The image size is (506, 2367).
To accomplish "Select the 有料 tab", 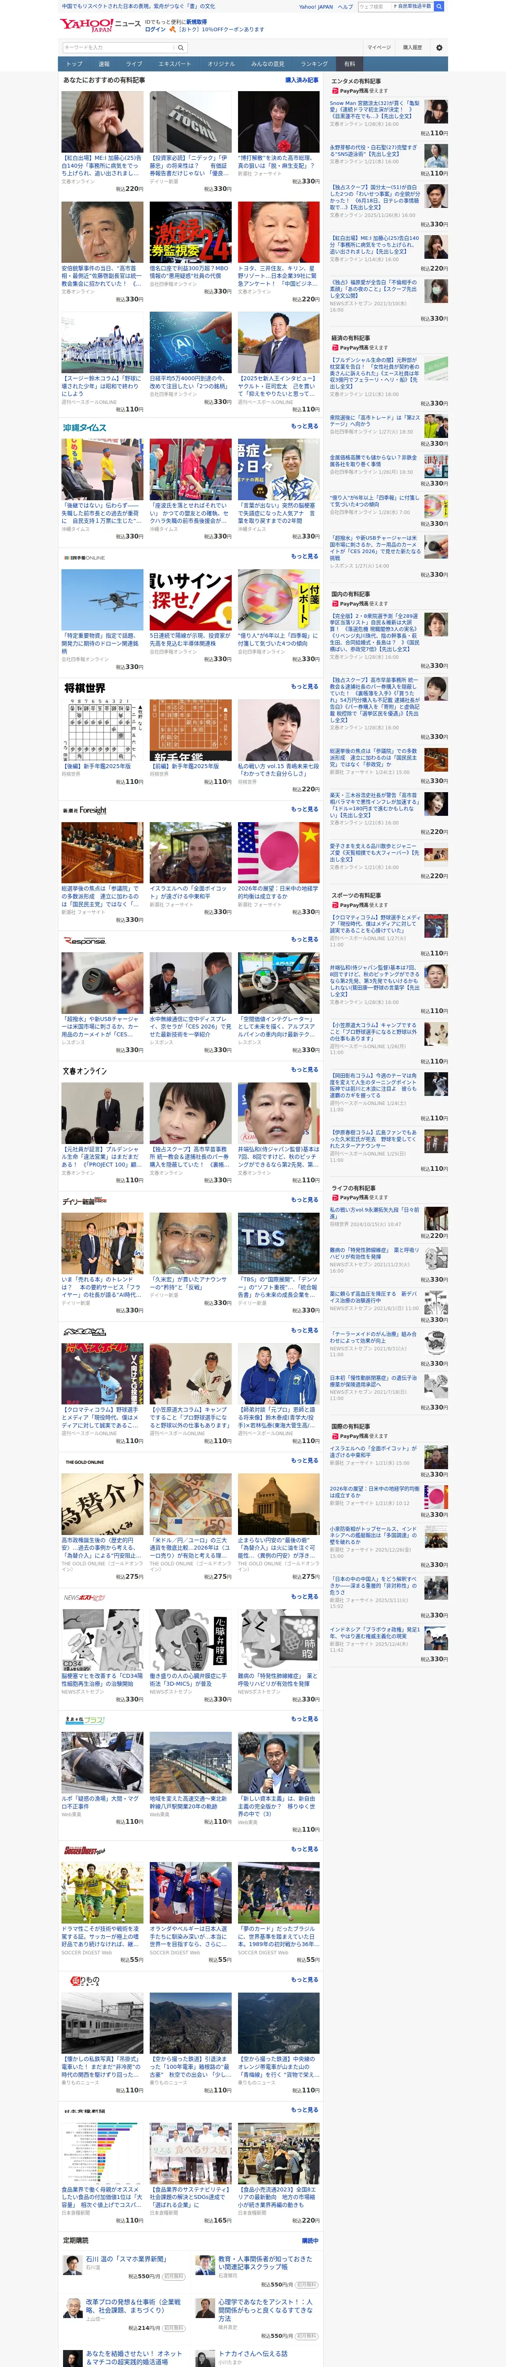I will (x=349, y=64).
